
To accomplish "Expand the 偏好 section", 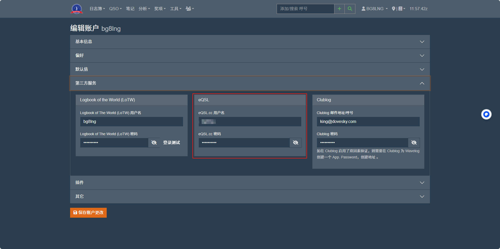I will pyautogui.click(x=250, y=56).
